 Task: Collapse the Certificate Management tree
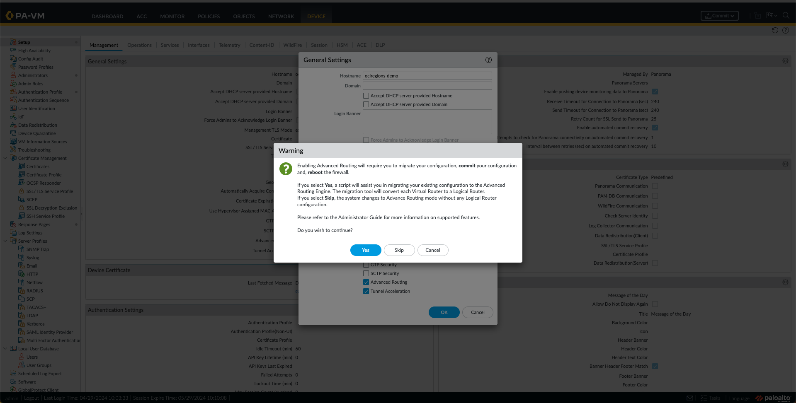tap(5, 158)
